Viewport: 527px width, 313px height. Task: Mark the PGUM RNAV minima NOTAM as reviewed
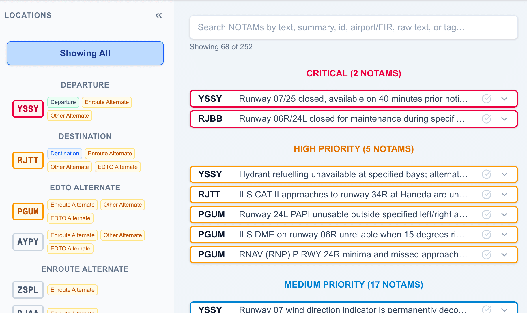[x=486, y=254]
